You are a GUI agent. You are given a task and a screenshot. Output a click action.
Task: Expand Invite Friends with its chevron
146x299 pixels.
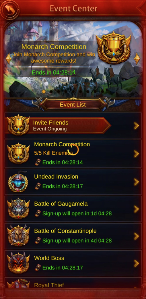coord(137,126)
